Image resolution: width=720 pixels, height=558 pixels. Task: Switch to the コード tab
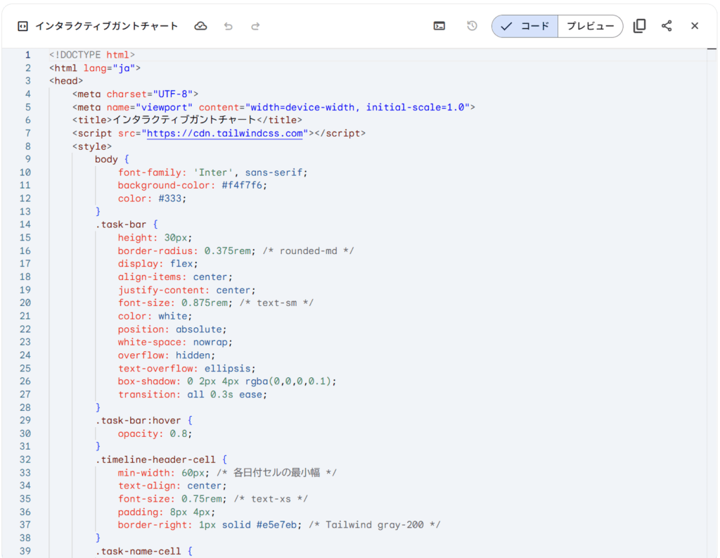(525, 26)
